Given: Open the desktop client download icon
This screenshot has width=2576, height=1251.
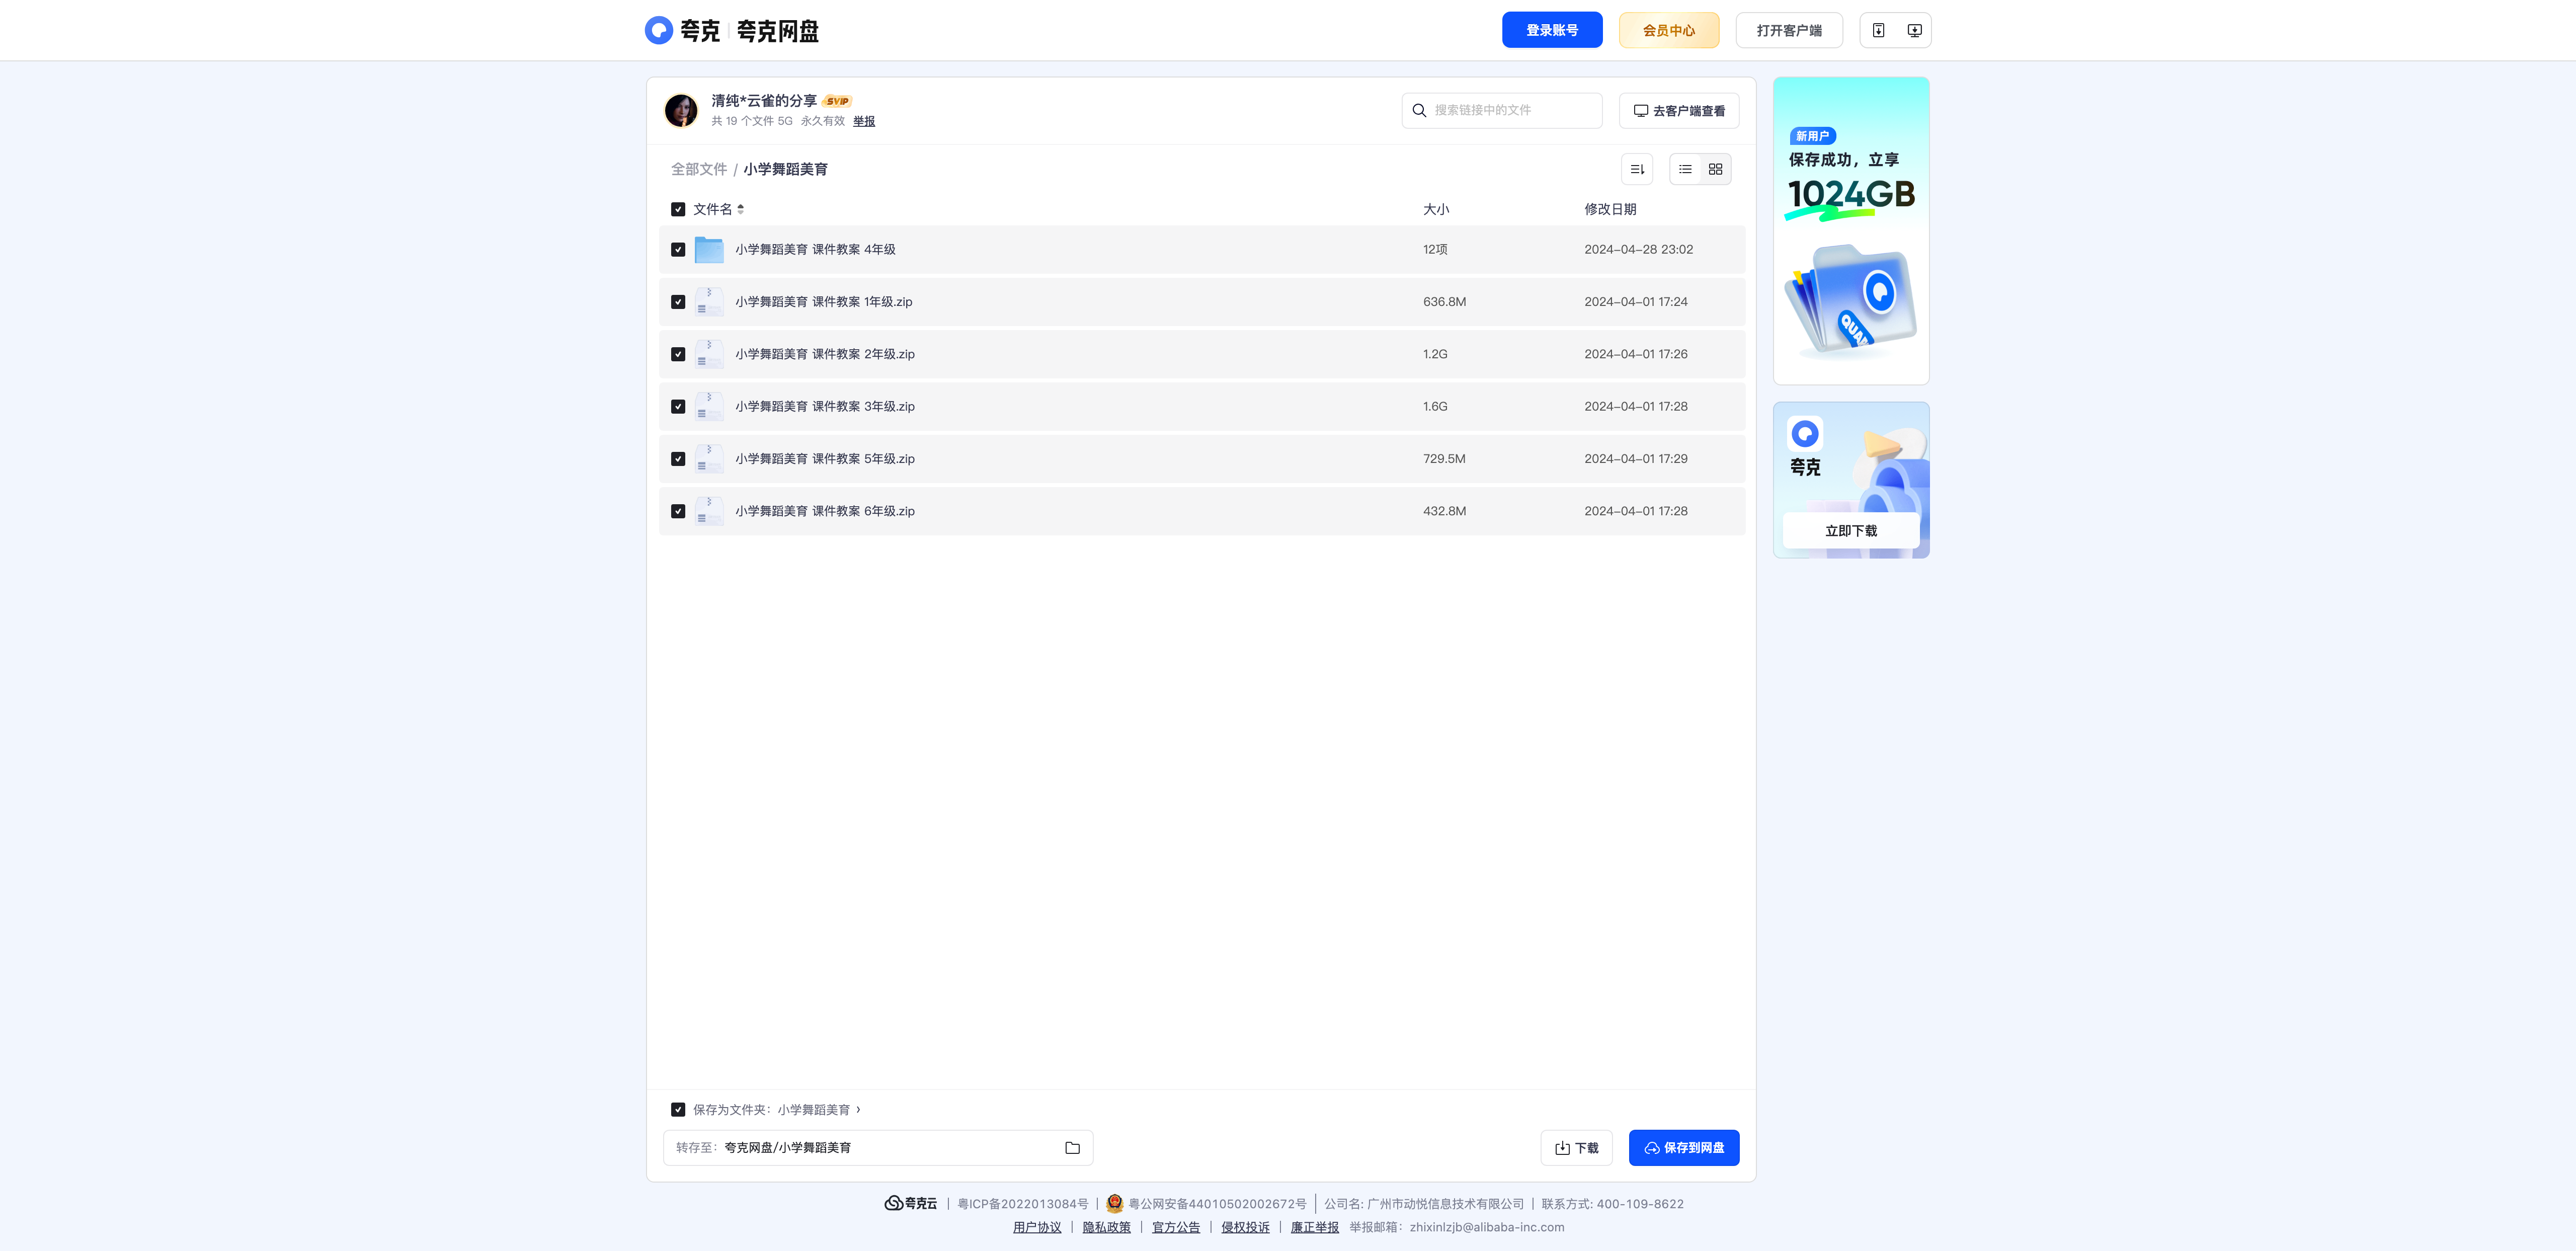Looking at the screenshot, I should 1914,30.
